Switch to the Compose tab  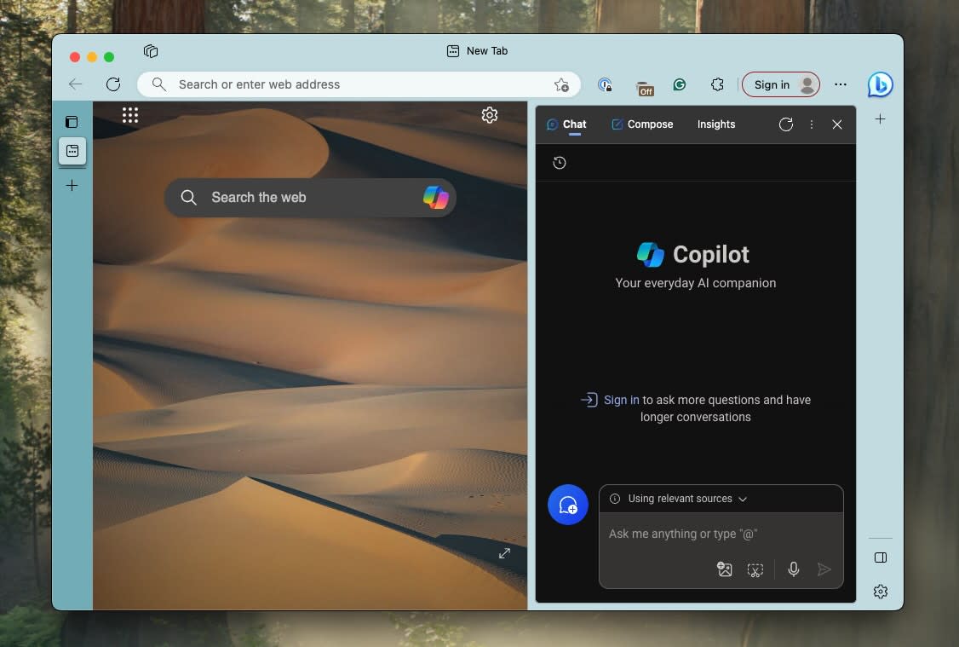642,124
